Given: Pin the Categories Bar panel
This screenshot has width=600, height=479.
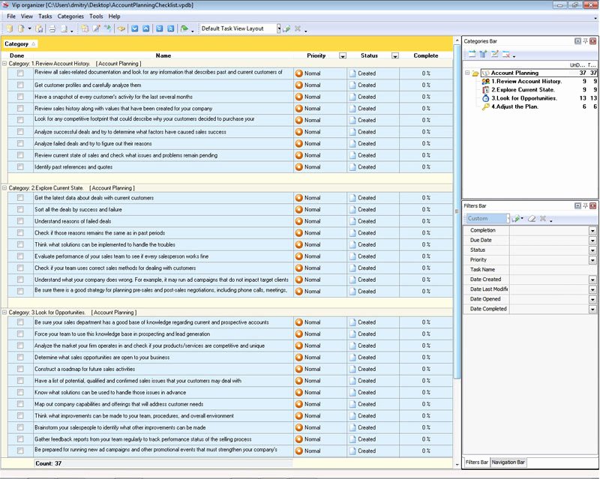Looking at the screenshot, I should [586, 41].
